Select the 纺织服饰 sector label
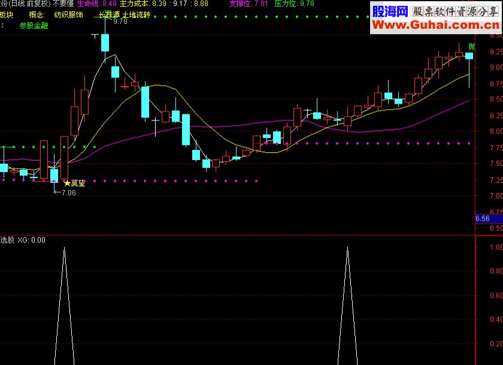 pos(69,15)
